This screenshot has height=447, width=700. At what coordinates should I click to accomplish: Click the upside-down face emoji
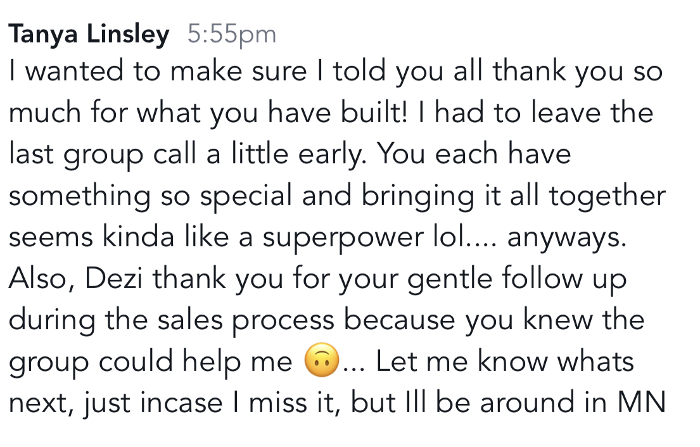click(x=321, y=360)
